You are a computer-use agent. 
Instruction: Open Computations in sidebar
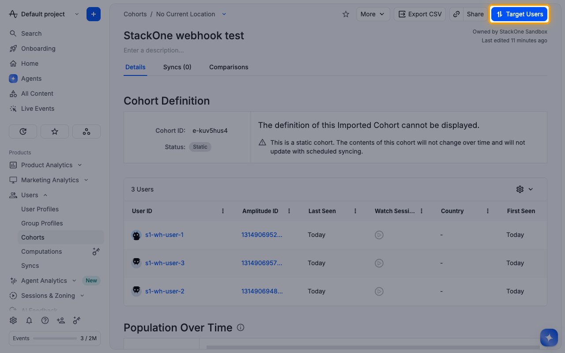click(x=41, y=252)
